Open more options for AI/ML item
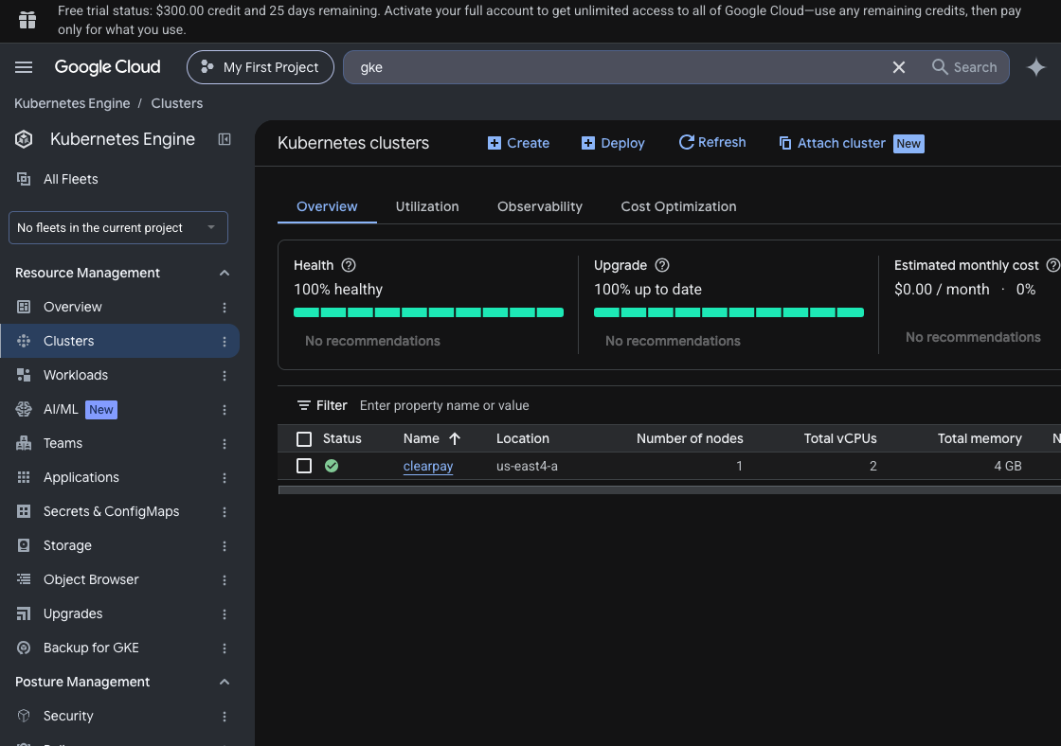The height and width of the screenshot is (746, 1061). pyautogui.click(x=224, y=410)
